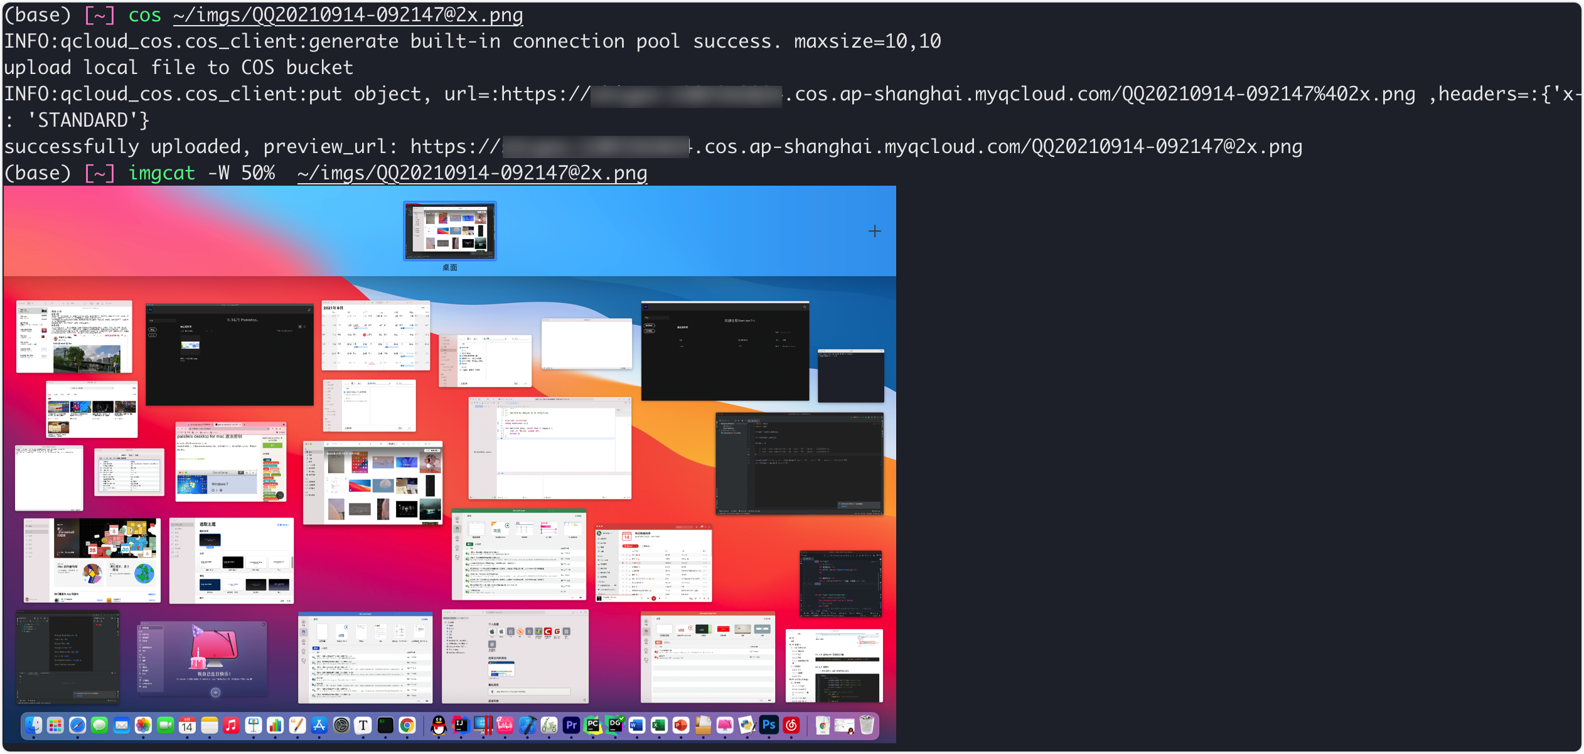Launch Microsoft Word from the Dock

click(x=637, y=726)
